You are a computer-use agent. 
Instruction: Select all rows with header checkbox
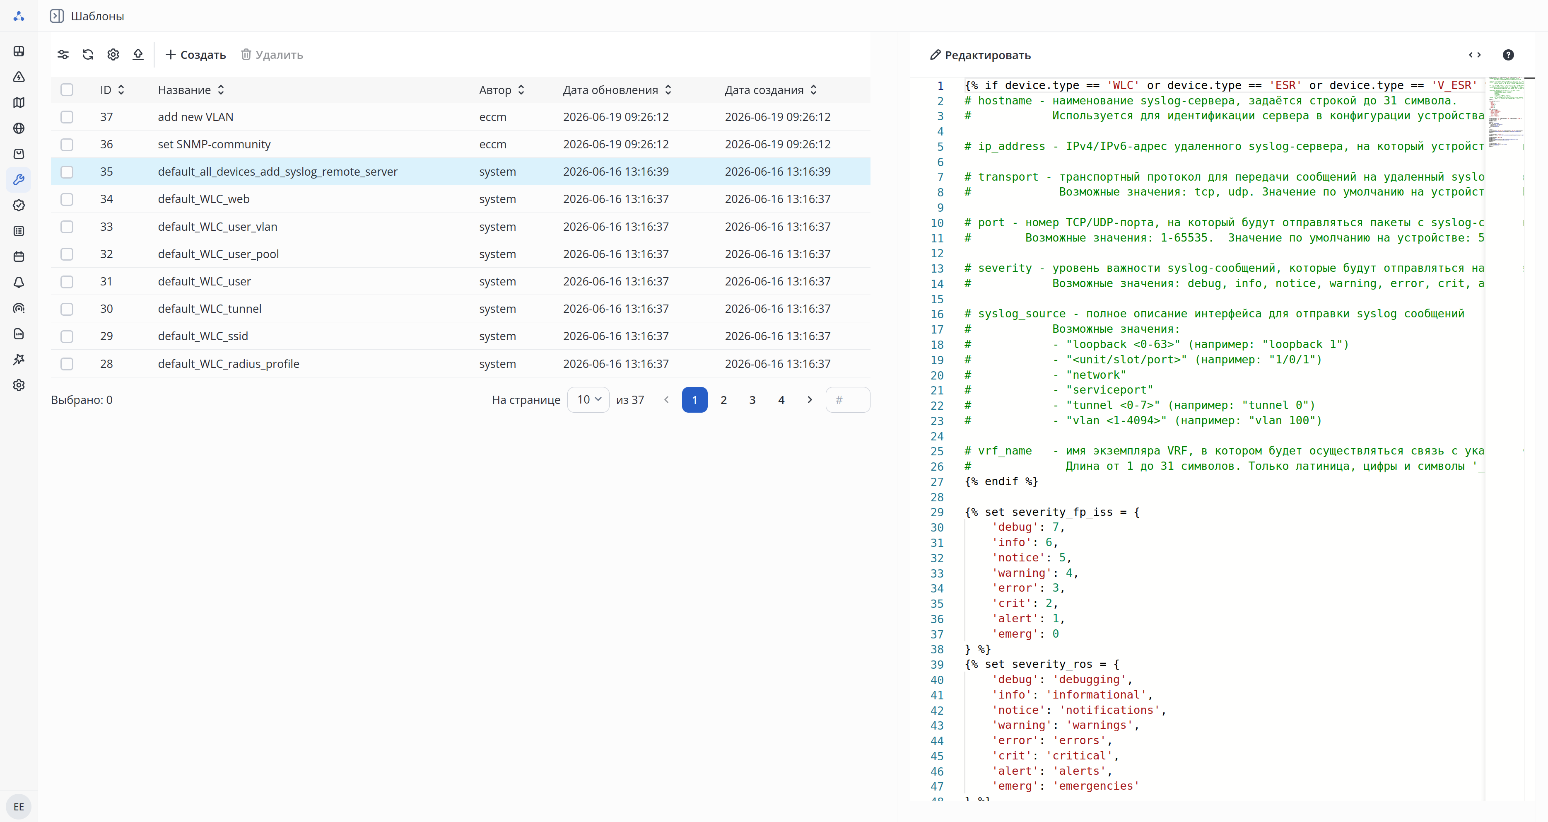coord(67,89)
